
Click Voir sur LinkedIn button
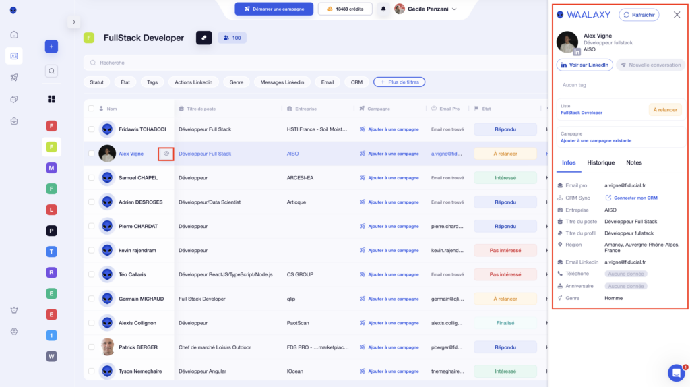(584, 65)
